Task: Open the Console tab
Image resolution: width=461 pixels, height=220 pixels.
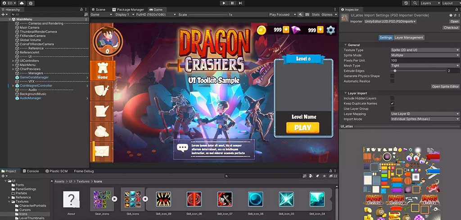Action: (x=31, y=171)
